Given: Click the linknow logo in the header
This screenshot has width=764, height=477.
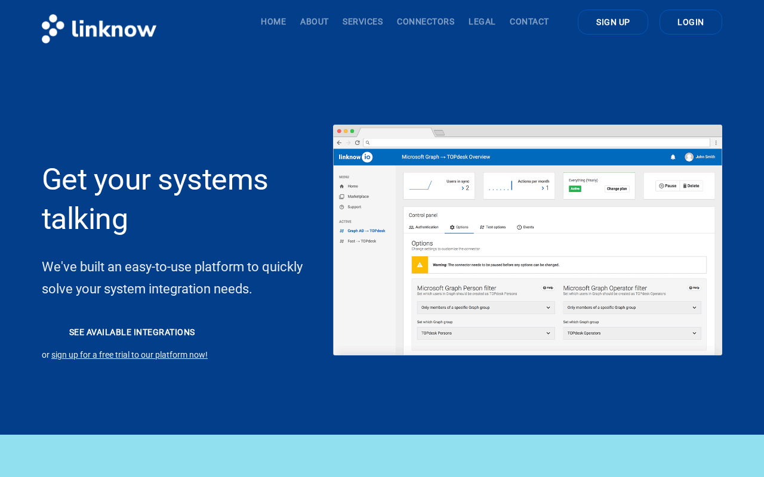Looking at the screenshot, I should [99, 29].
